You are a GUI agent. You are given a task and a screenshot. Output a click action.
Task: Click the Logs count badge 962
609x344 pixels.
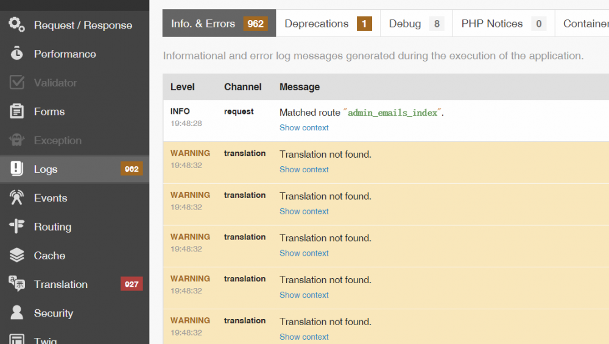pyautogui.click(x=132, y=169)
